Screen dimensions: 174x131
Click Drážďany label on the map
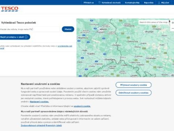110,59
